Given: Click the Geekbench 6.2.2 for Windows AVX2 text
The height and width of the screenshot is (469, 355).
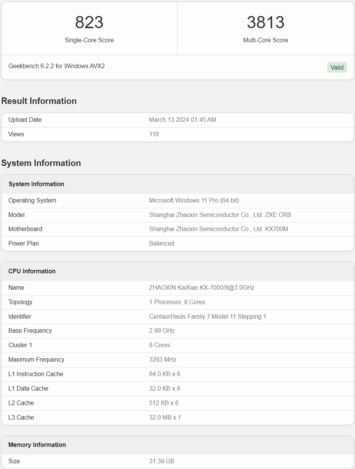Looking at the screenshot, I should [x=57, y=66].
